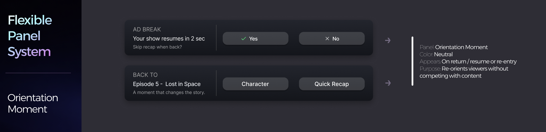This screenshot has height=132, width=546.
Task: Click the X icon beside No
Action: coord(327,39)
